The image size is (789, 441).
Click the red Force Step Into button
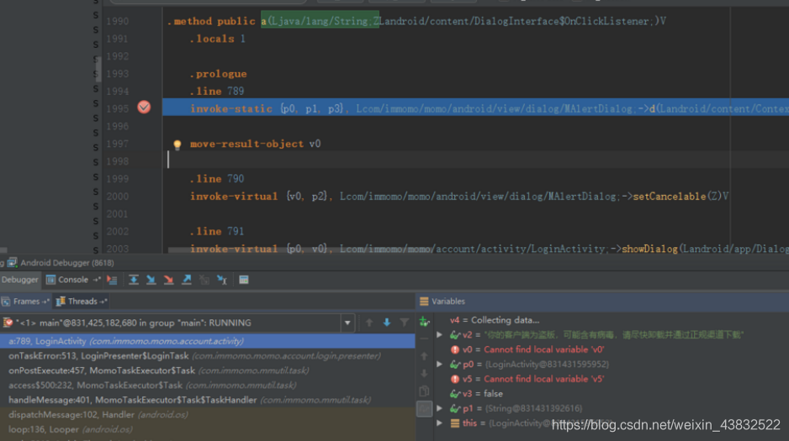pos(168,280)
